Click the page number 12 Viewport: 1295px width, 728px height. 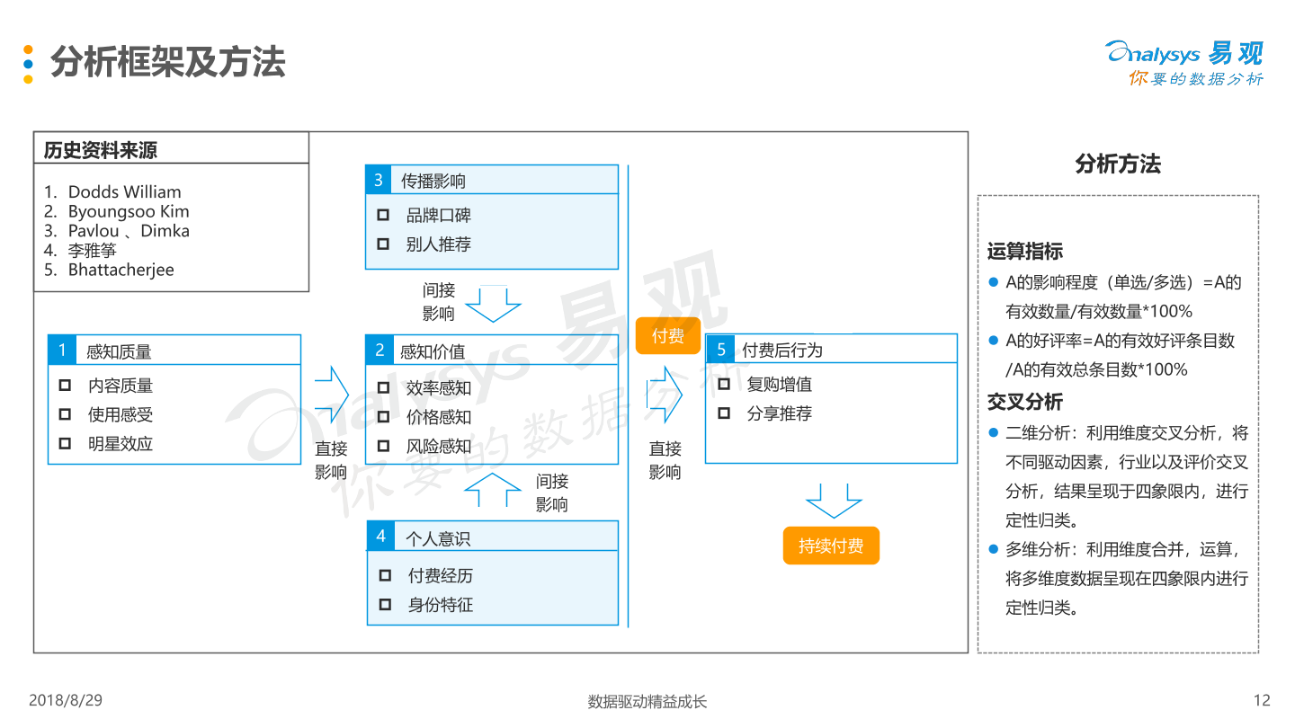1262,700
